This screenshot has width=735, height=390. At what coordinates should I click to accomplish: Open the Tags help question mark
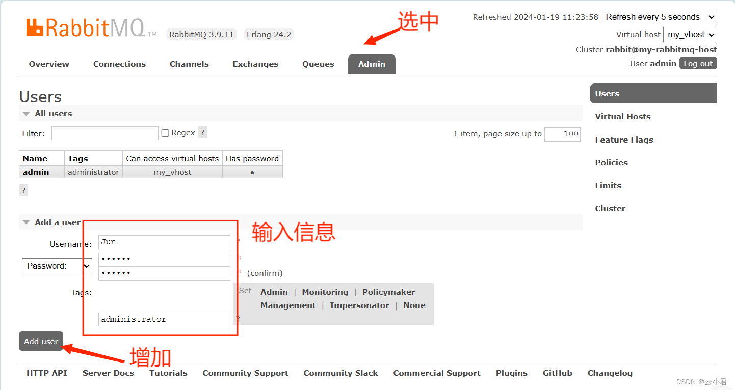[238, 318]
